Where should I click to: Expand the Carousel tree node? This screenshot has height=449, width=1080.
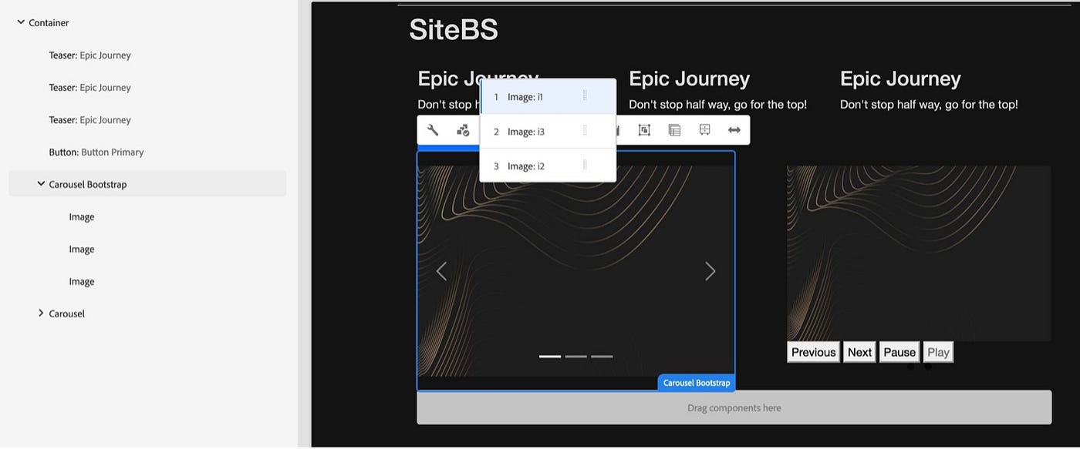41,313
